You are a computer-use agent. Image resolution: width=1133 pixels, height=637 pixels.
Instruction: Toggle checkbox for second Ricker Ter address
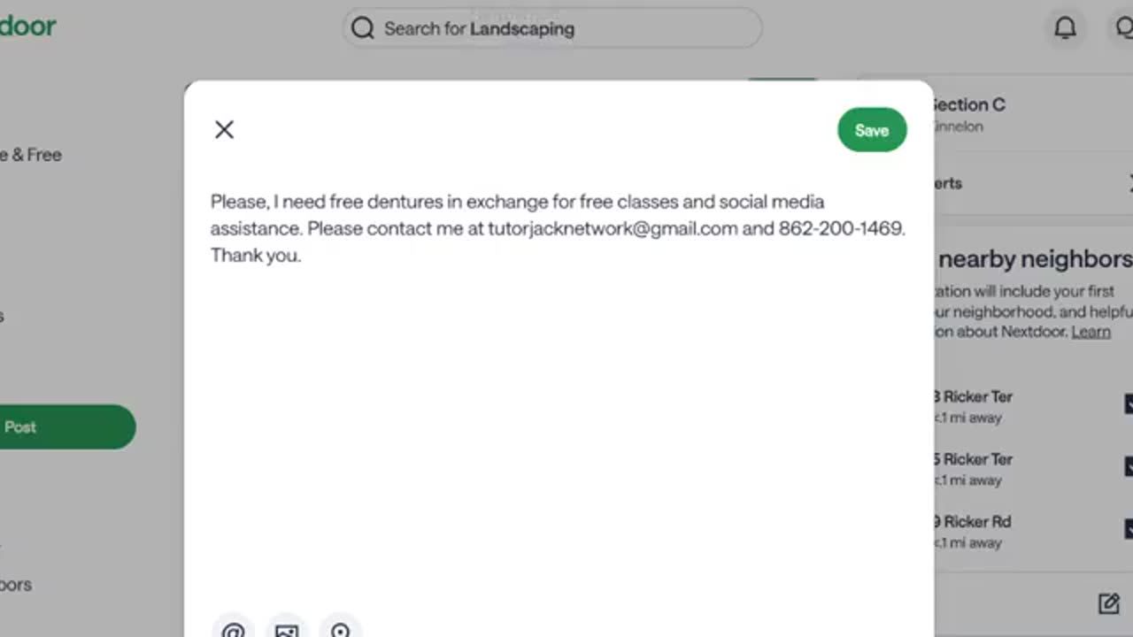coord(1128,466)
